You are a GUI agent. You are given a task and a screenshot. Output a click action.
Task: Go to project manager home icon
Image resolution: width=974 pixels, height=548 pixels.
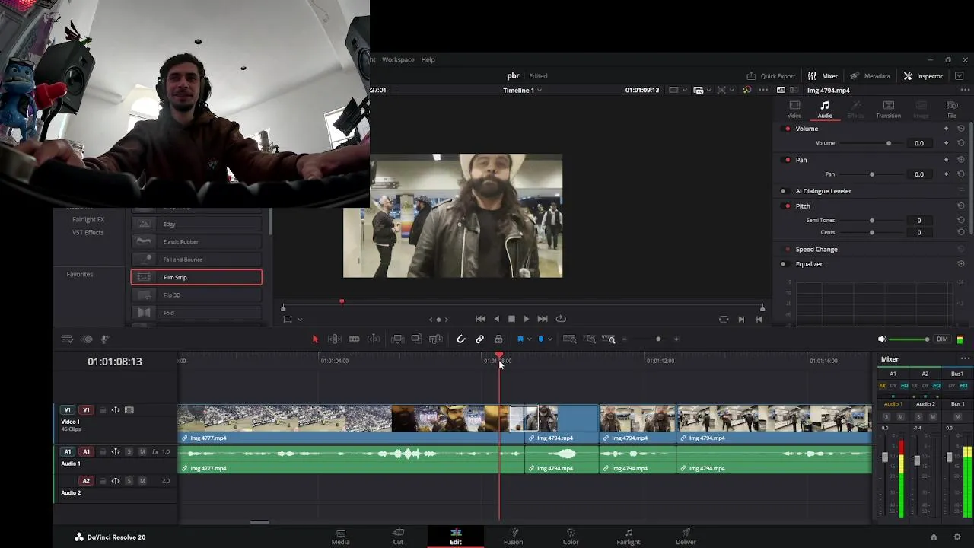tap(934, 537)
